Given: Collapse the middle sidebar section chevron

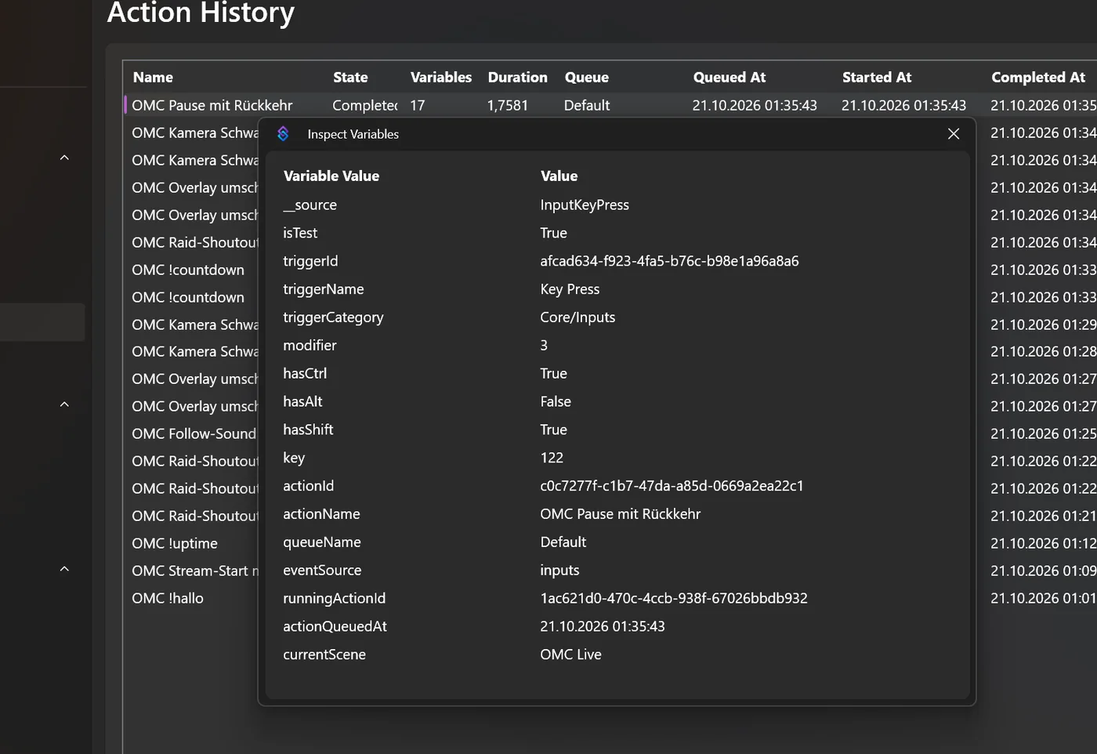Looking at the screenshot, I should 64,404.
